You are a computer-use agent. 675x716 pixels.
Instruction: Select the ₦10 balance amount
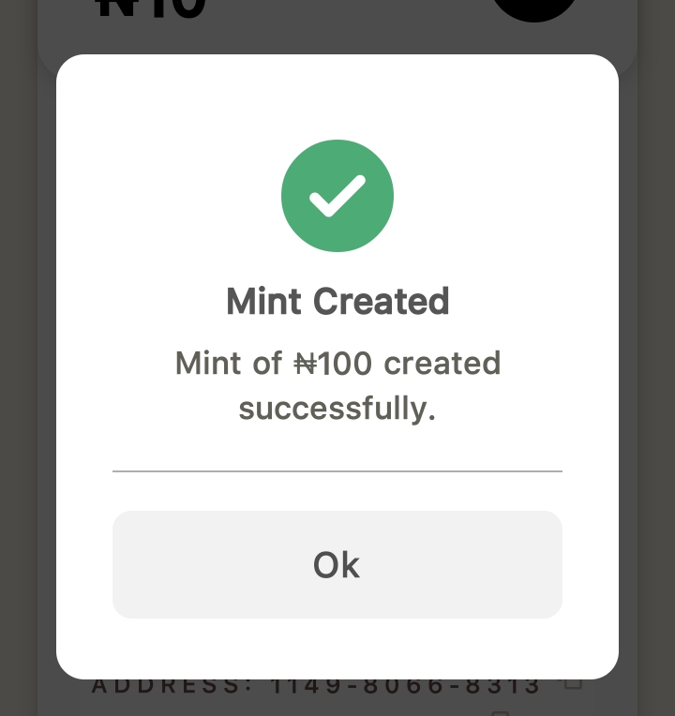click(150, 9)
